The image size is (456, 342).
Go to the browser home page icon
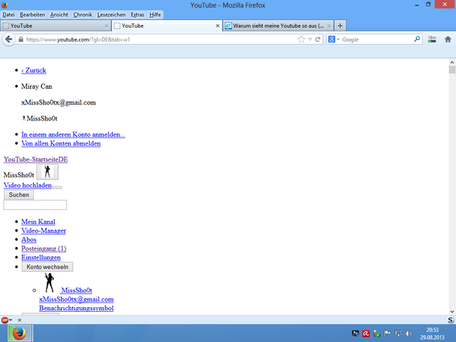point(447,39)
